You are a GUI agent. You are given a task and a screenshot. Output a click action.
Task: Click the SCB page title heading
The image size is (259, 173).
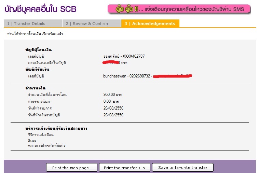point(40,9)
